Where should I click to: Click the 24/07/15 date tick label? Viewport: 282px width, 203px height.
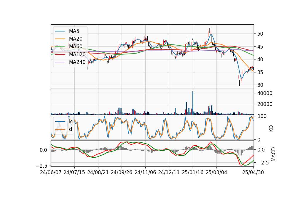coord(74,172)
